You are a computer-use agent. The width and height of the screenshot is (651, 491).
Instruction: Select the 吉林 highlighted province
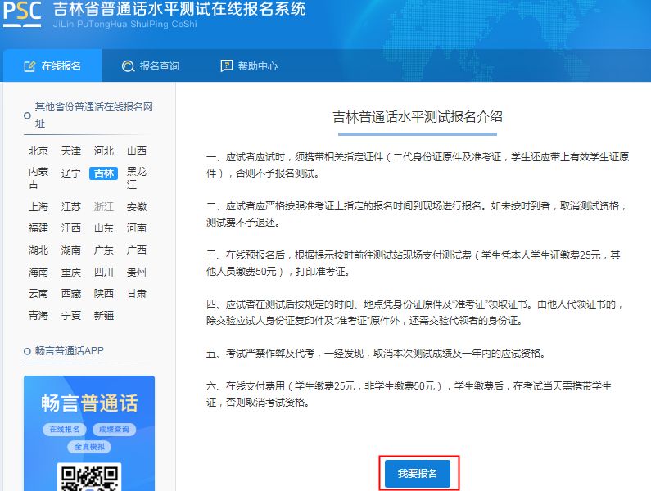(x=104, y=173)
